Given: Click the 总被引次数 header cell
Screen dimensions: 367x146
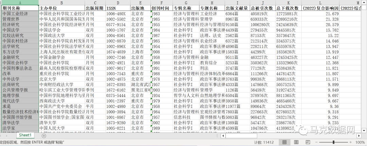Looking at the screenshot, I should 262,8.
